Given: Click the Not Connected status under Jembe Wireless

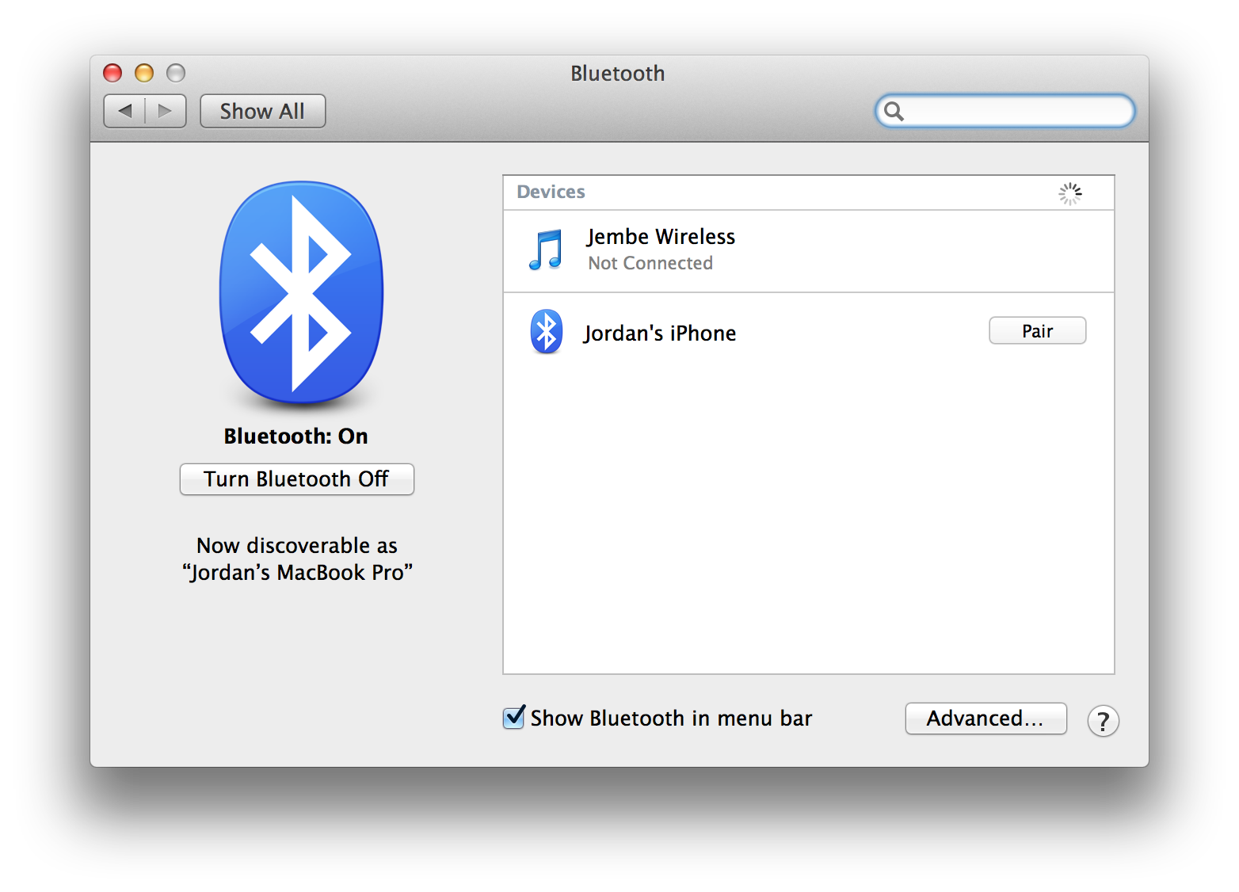Looking at the screenshot, I should click(x=650, y=263).
